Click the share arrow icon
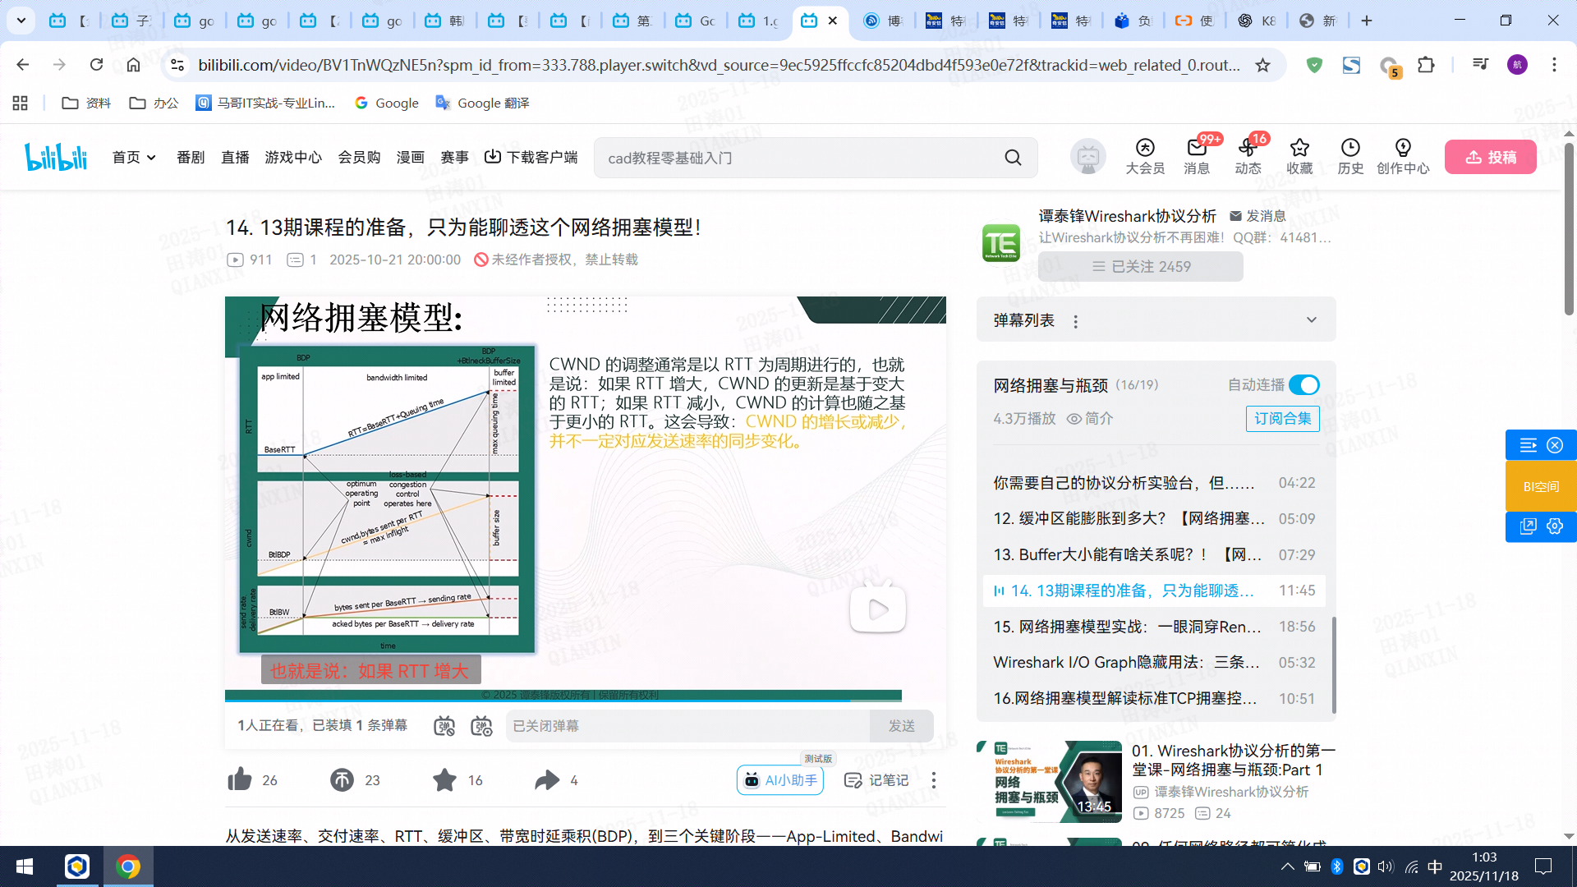Screen dimensions: 1577x887 546,779
